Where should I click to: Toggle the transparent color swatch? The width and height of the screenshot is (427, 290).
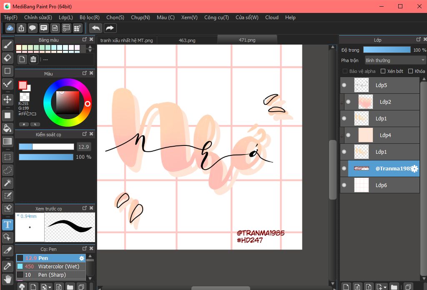(25, 97)
